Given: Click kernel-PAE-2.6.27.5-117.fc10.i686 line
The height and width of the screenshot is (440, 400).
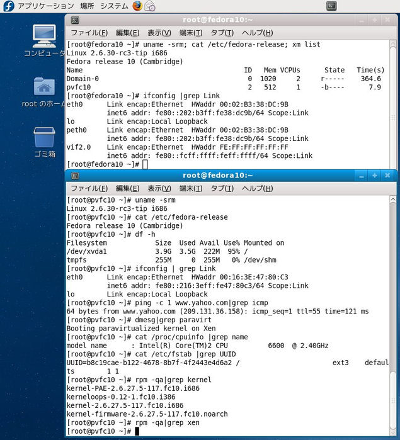Looking at the screenshot, I should pos(133,388).
